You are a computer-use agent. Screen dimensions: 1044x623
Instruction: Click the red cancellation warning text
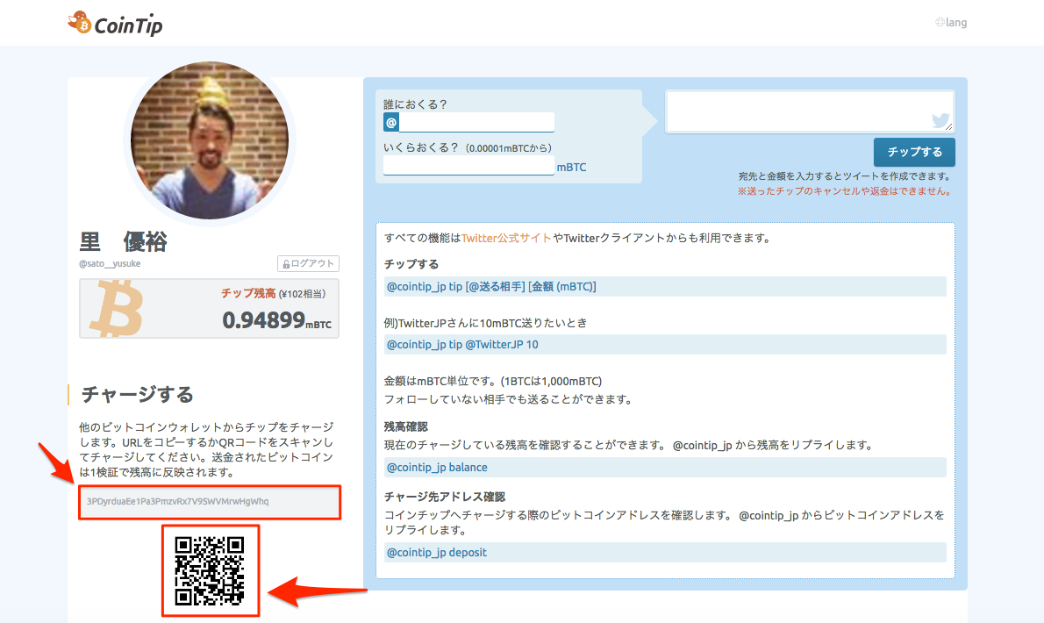click(845, 191)
